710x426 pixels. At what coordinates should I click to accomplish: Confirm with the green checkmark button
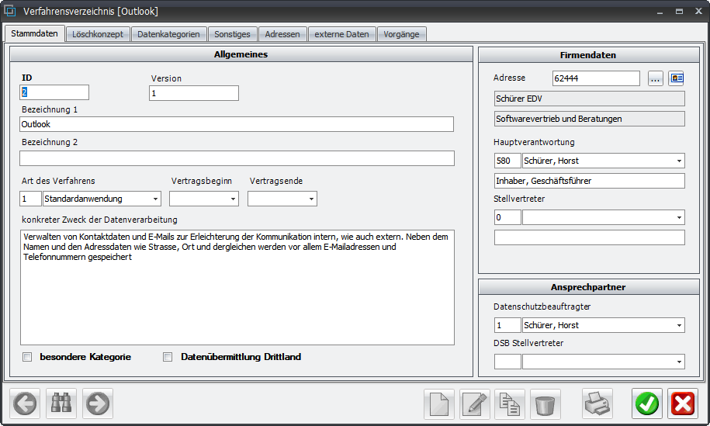[x=646, y=403]
